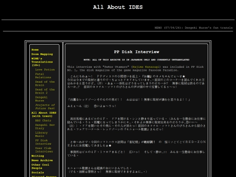Follow the Hajime Kanasugi link
Viewport: 236px width, 177px height.
(146, 67)
